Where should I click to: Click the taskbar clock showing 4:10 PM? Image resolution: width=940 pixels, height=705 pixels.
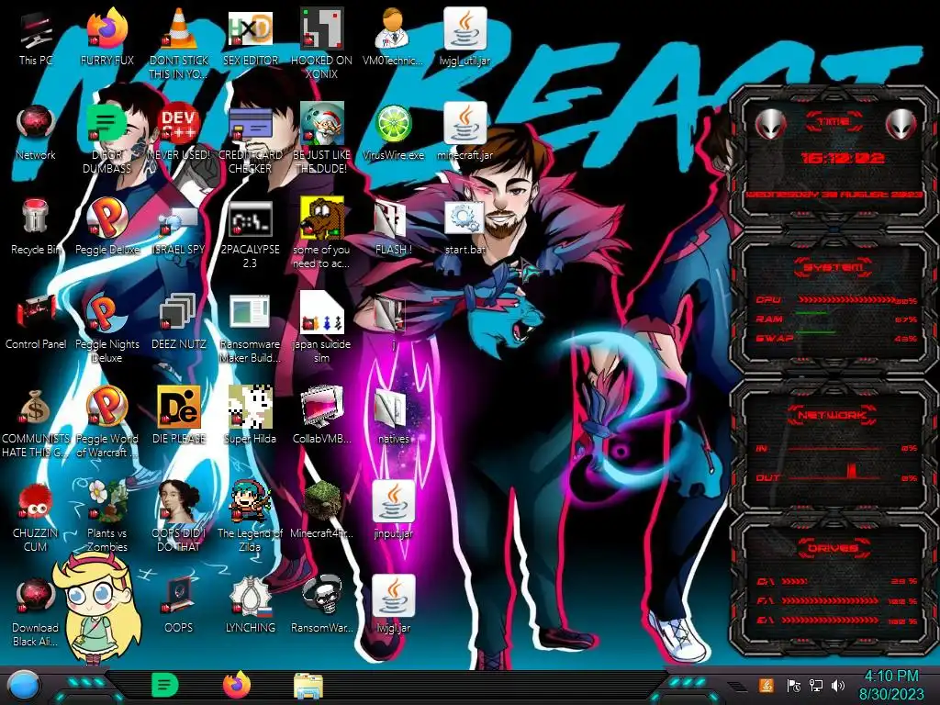[891, 685]
